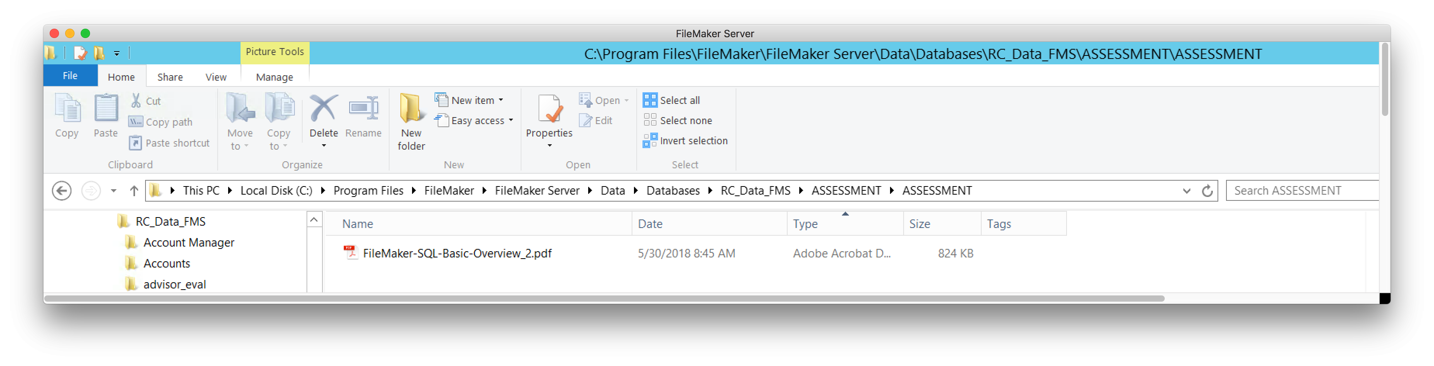This screenshot has width=1434, height=366.
Task: Click the horizontal scrollbar at window bottom
Action: pyautogui.click(x=604, y=299)
